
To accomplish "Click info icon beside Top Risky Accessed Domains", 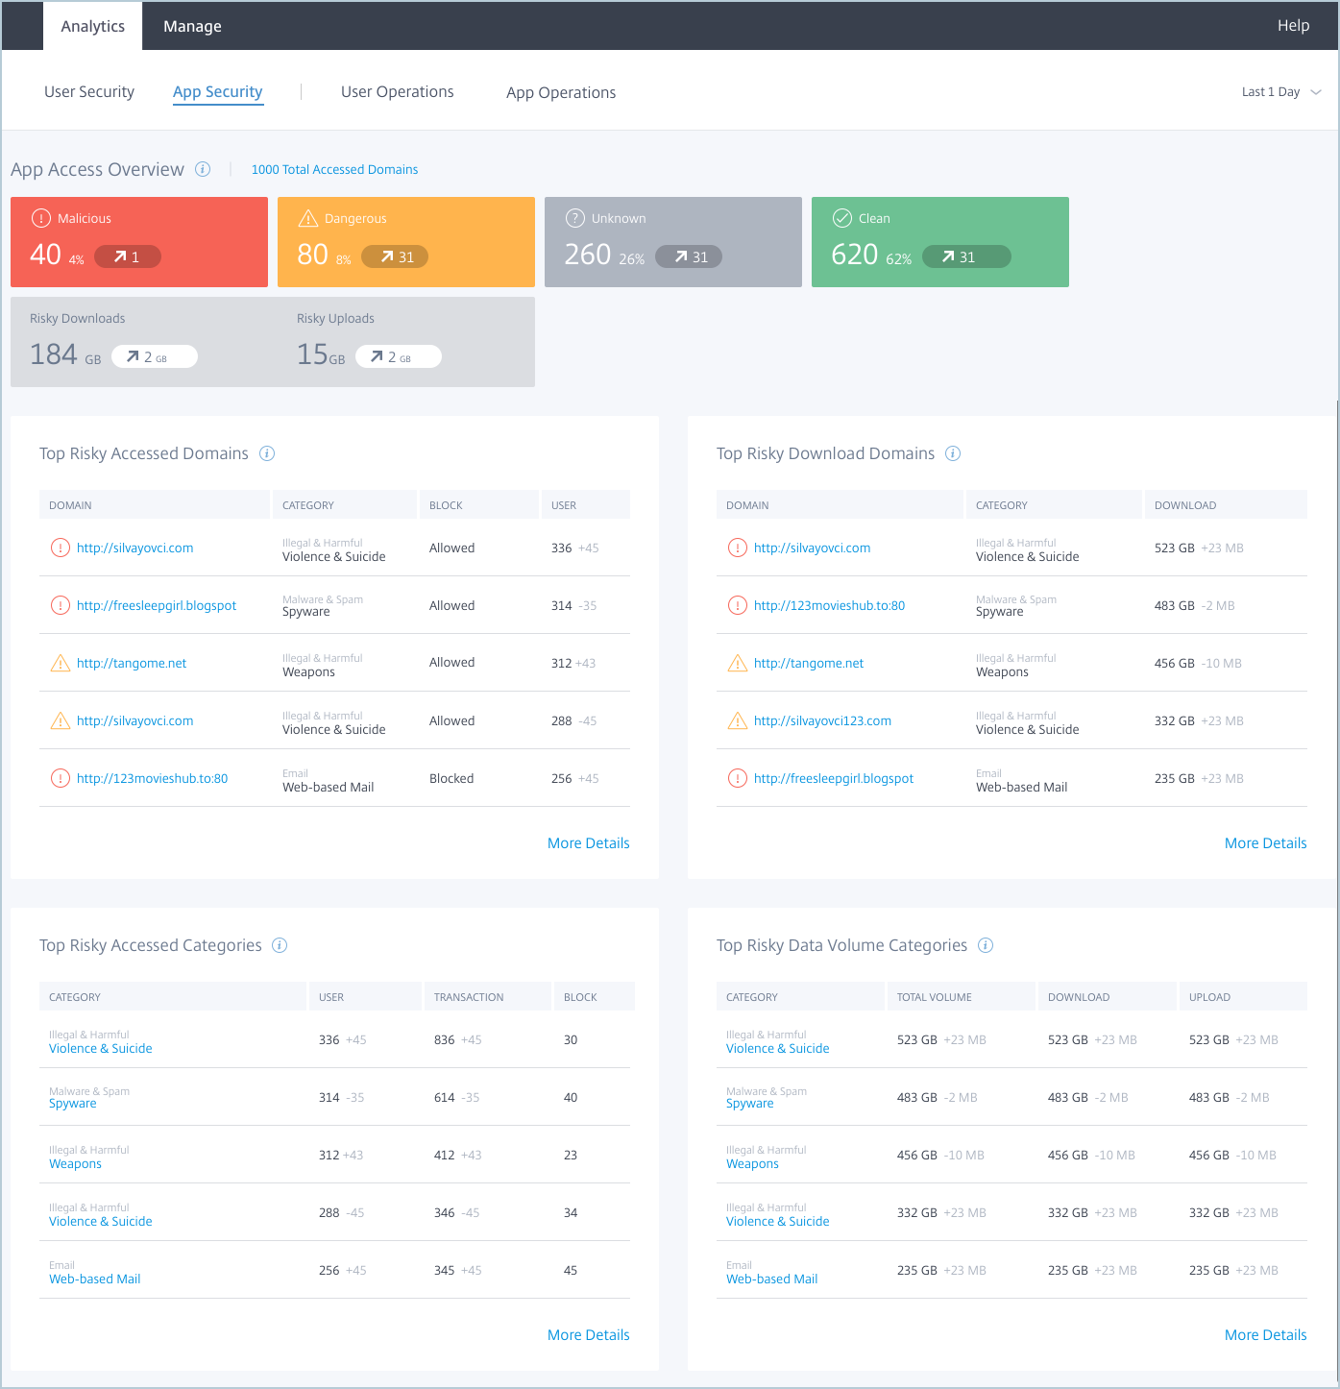I will [267, 453].
